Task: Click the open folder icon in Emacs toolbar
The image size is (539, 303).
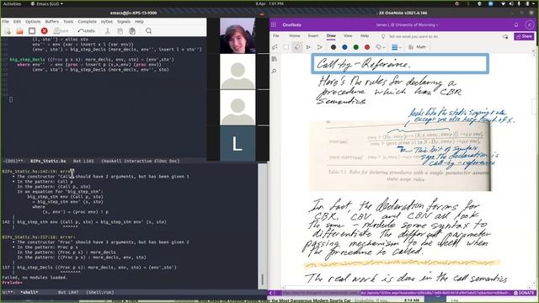Action: [x=19, y=31]
